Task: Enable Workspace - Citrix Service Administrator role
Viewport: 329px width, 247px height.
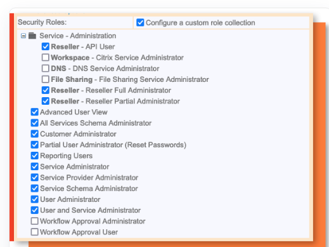Action: (x=46, y=57)
